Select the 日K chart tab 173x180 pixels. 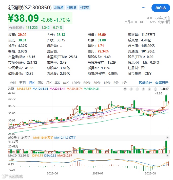pos(32,83)
